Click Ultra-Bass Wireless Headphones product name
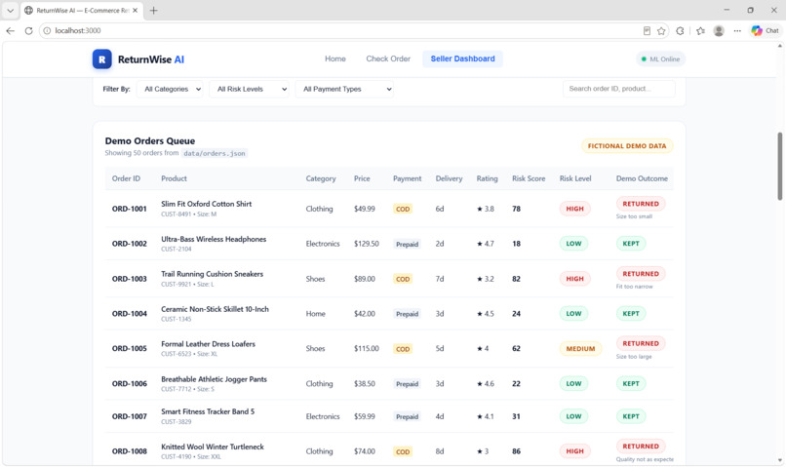This screenshot has height=467, width=786. [x=214, y=239]
